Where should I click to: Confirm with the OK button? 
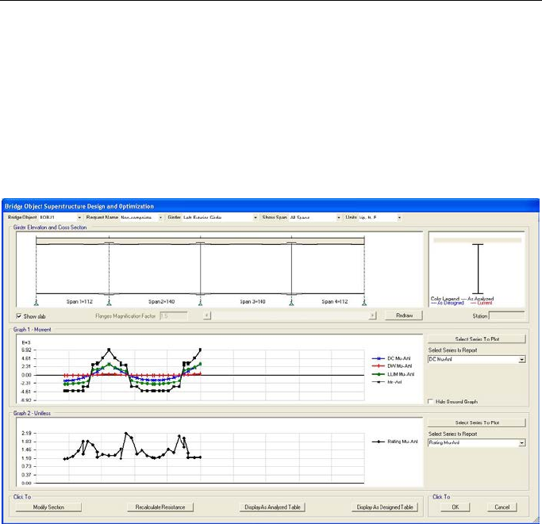click(456, 507)
